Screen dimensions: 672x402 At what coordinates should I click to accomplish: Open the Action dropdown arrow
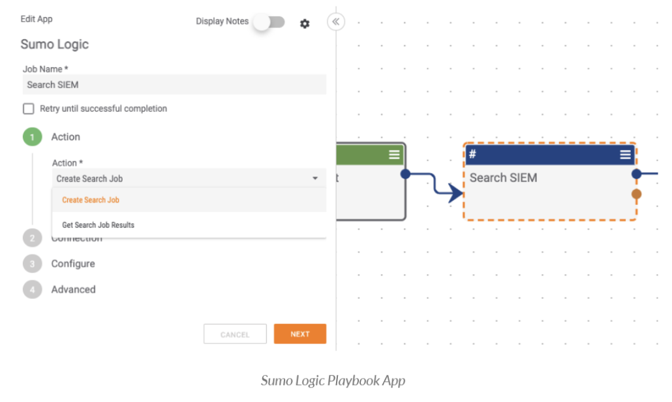pos(315,178)
